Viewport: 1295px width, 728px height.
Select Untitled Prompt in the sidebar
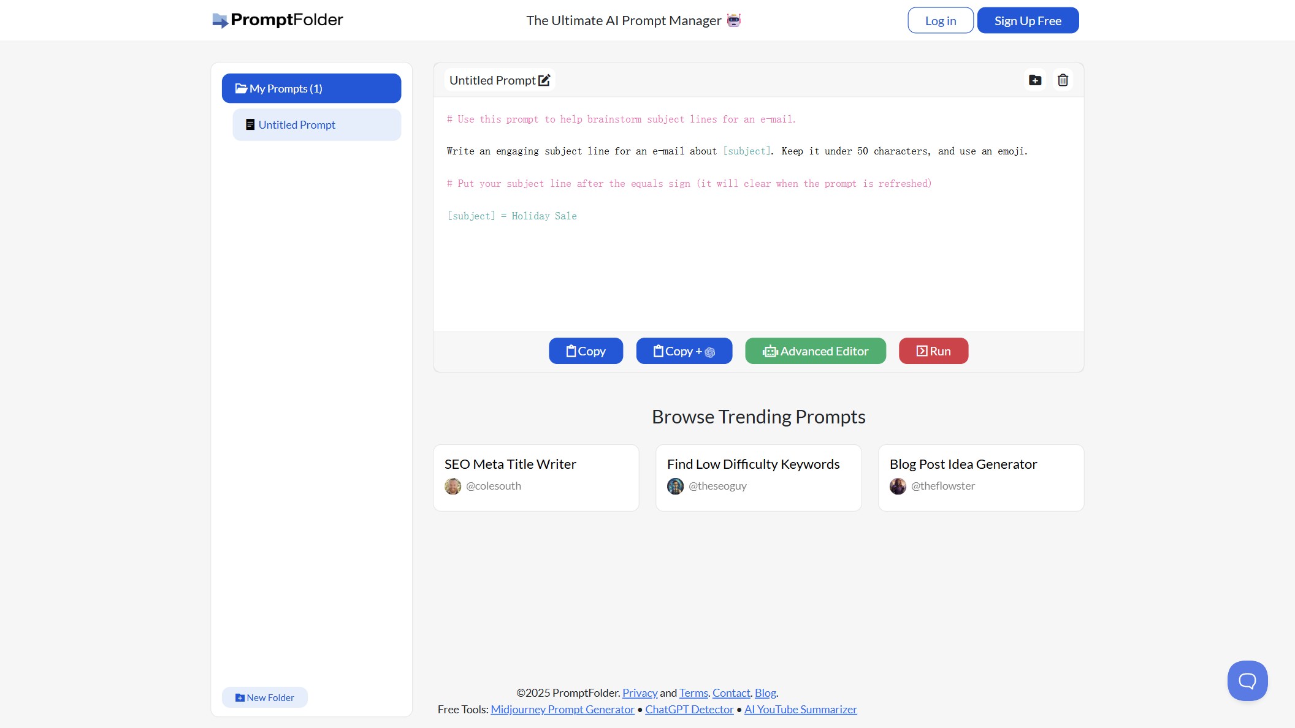point(316,125)
